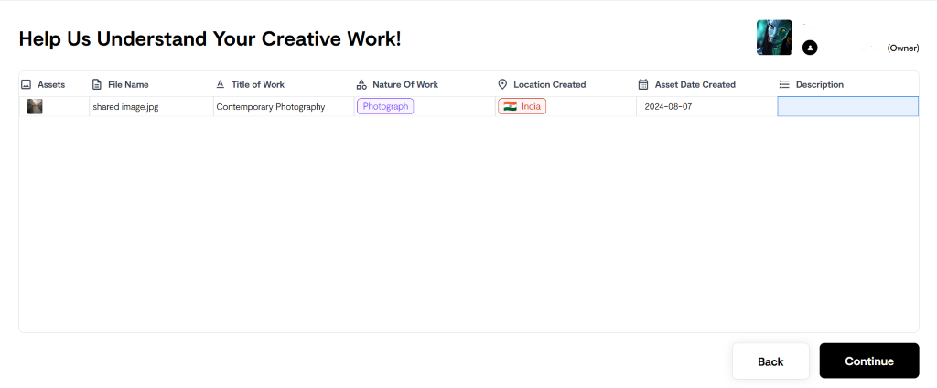The width and height of the screenshot is (937, 388).
Task: Open the avatar profile picture
Action: [x=774, y=38]
